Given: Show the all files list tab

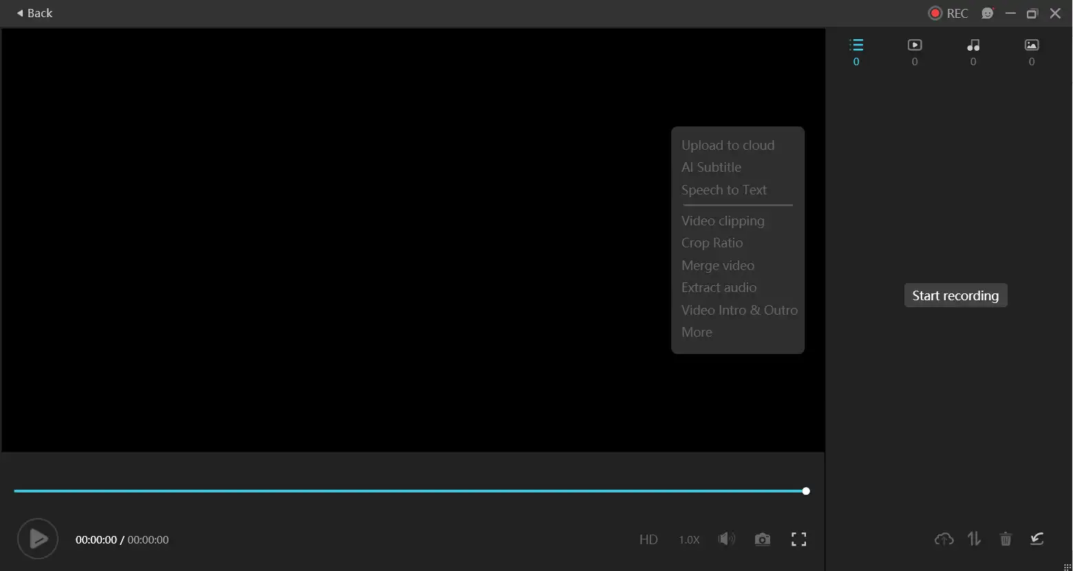Looking at the screenshot, I should (856, 52).
